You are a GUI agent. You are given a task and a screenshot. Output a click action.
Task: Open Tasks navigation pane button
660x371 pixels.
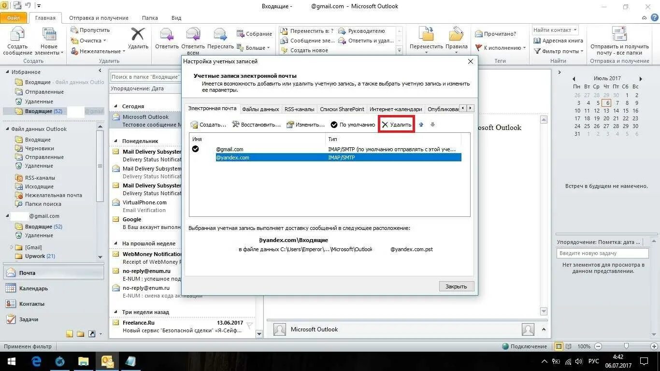54,319
